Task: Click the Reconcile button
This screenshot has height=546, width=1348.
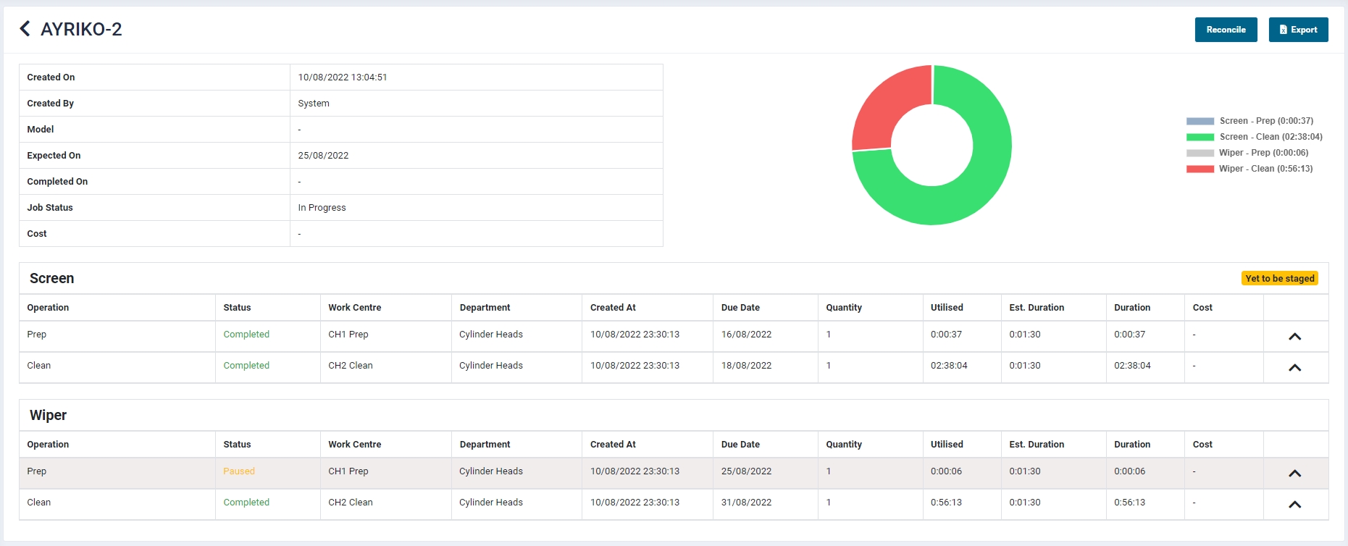Action: click(x=1226, y=30)
